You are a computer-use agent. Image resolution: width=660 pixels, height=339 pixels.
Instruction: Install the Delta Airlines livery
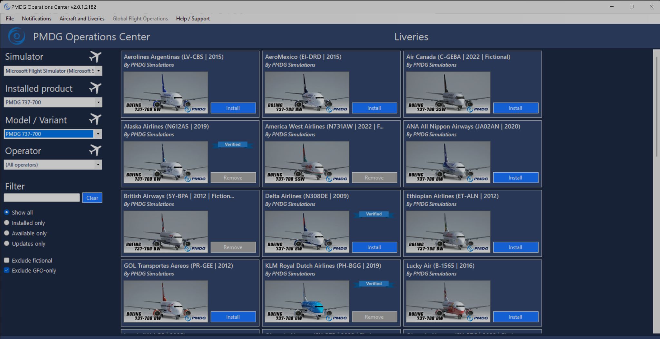point(374,247)
